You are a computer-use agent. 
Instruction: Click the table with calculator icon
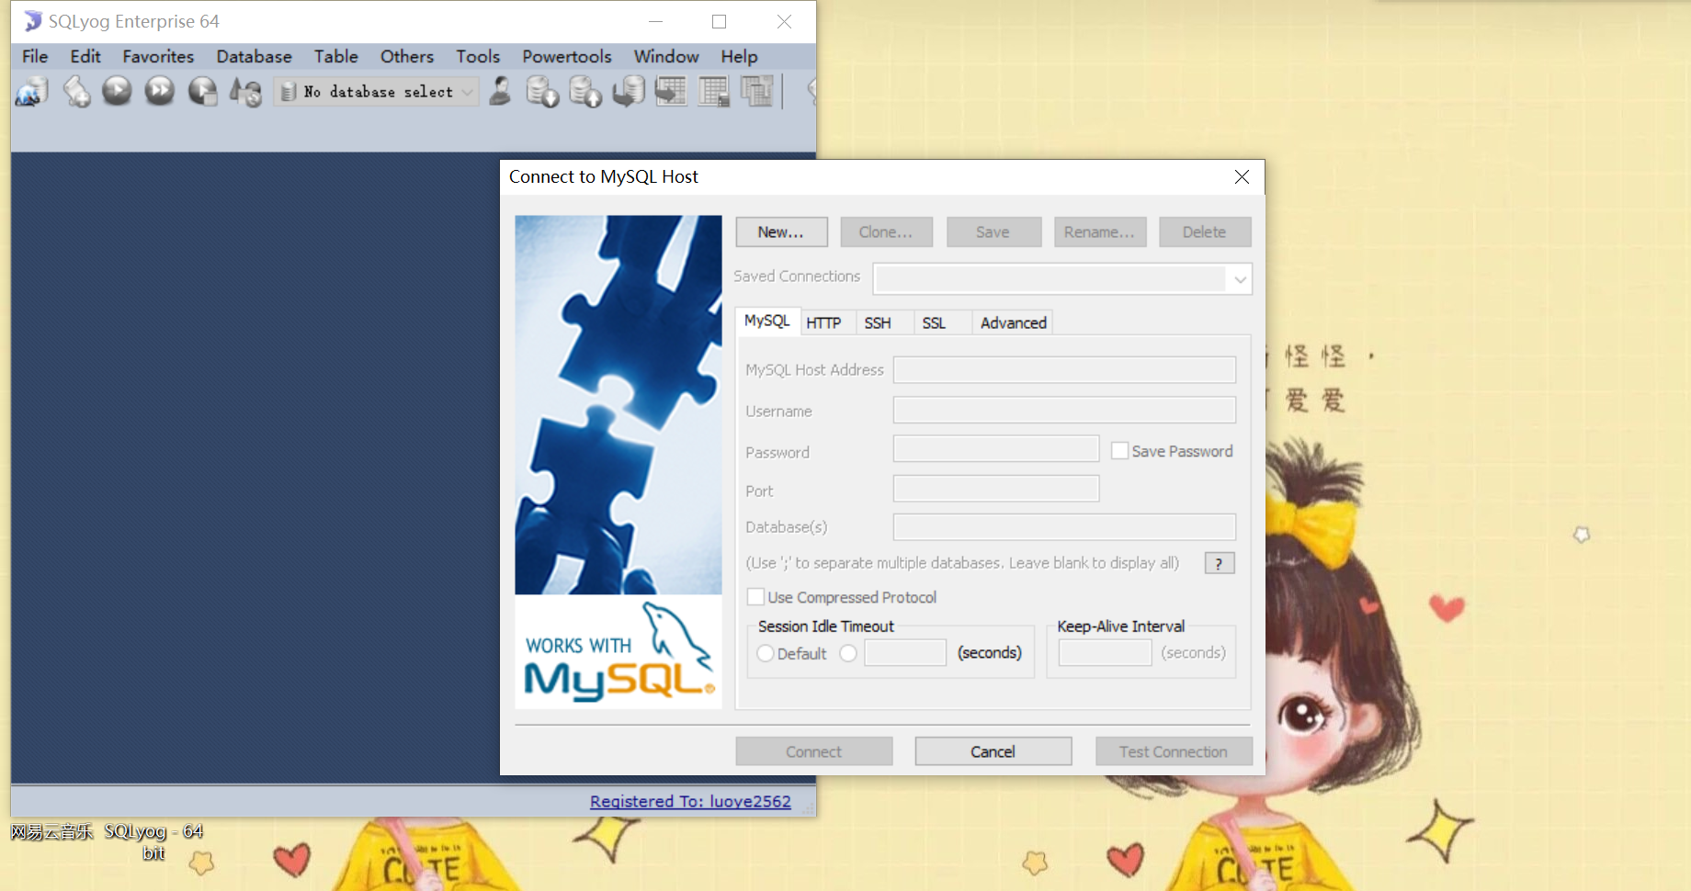[x=713, y=92]
